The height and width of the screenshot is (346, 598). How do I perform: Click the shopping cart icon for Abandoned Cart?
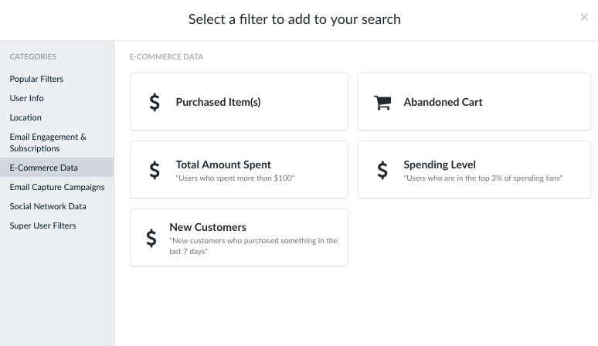pos(382,103)
